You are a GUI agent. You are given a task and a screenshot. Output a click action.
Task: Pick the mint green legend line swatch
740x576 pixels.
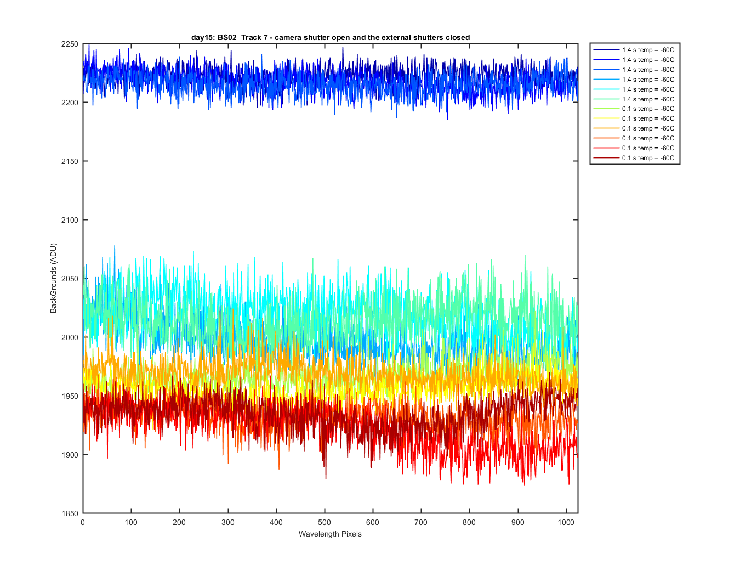[606, 99]
